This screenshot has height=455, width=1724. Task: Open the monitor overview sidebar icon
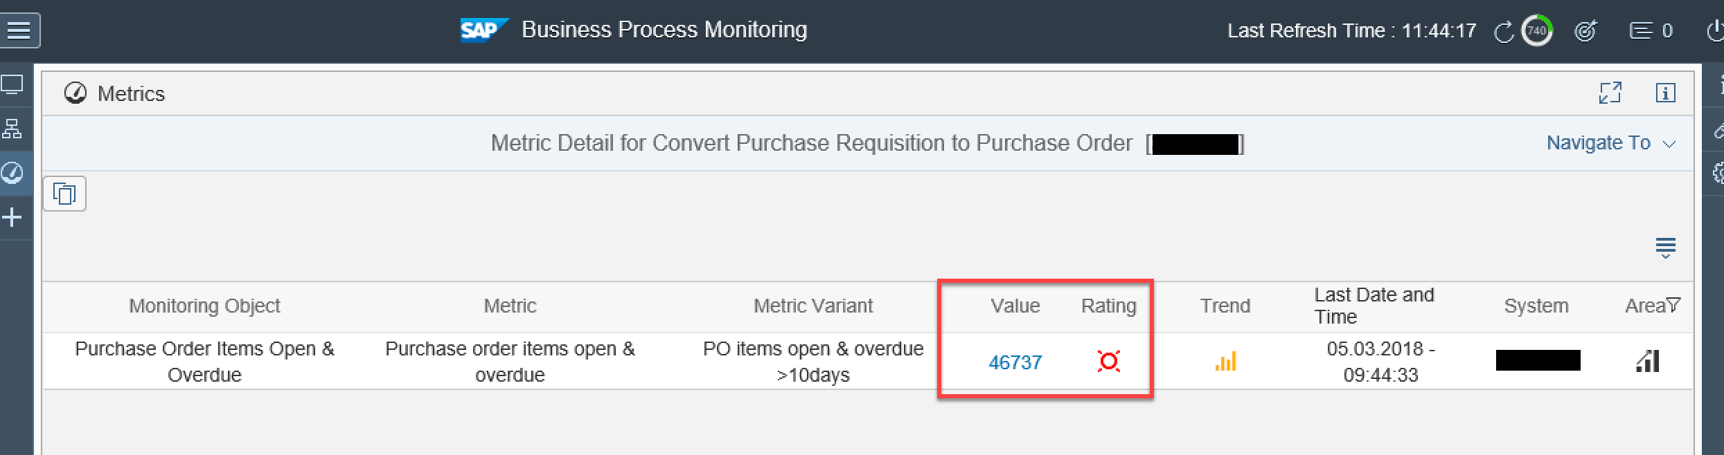click(12, 85)
